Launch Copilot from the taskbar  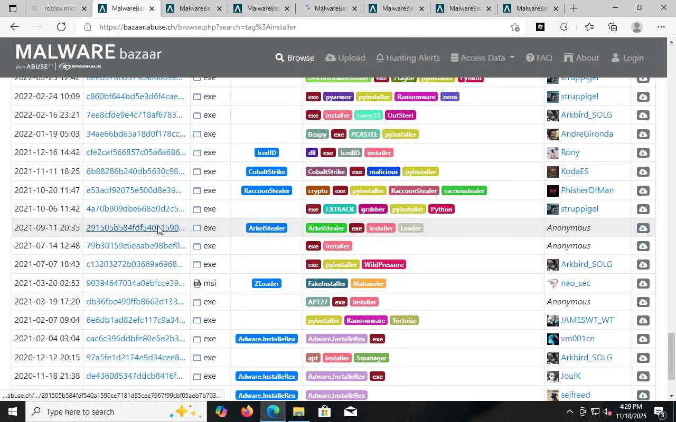221,411
